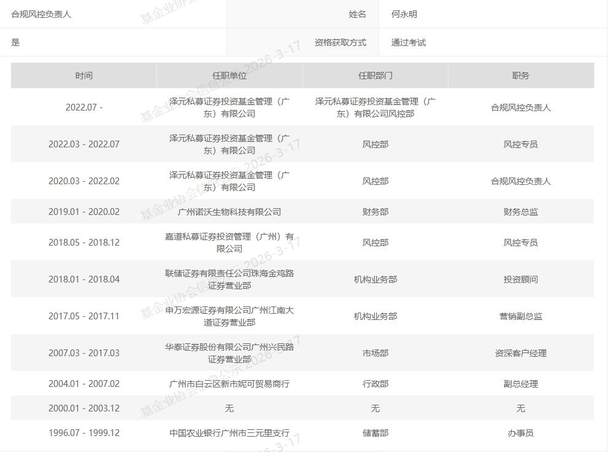Select the 2019.01 - 2020.02 date cell
This screenshot has width=608, height=452.
pyautogui.click(x=84, y=212)
